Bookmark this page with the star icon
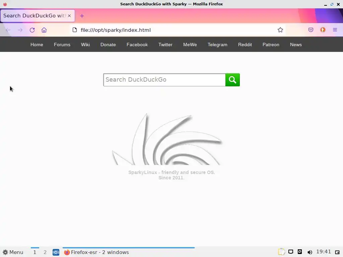Viewport: 343px width, 257px height. [280, 30]
